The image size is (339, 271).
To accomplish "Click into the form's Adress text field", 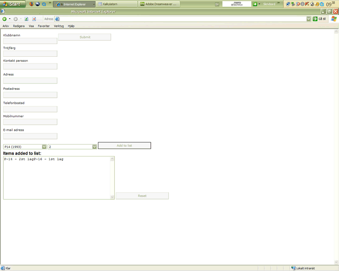I will [30, 80].
